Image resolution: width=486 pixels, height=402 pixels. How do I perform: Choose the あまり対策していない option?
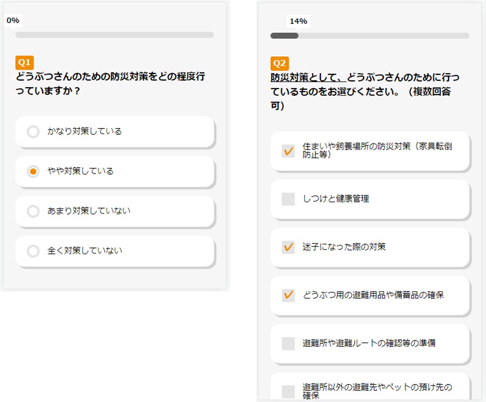33,211
